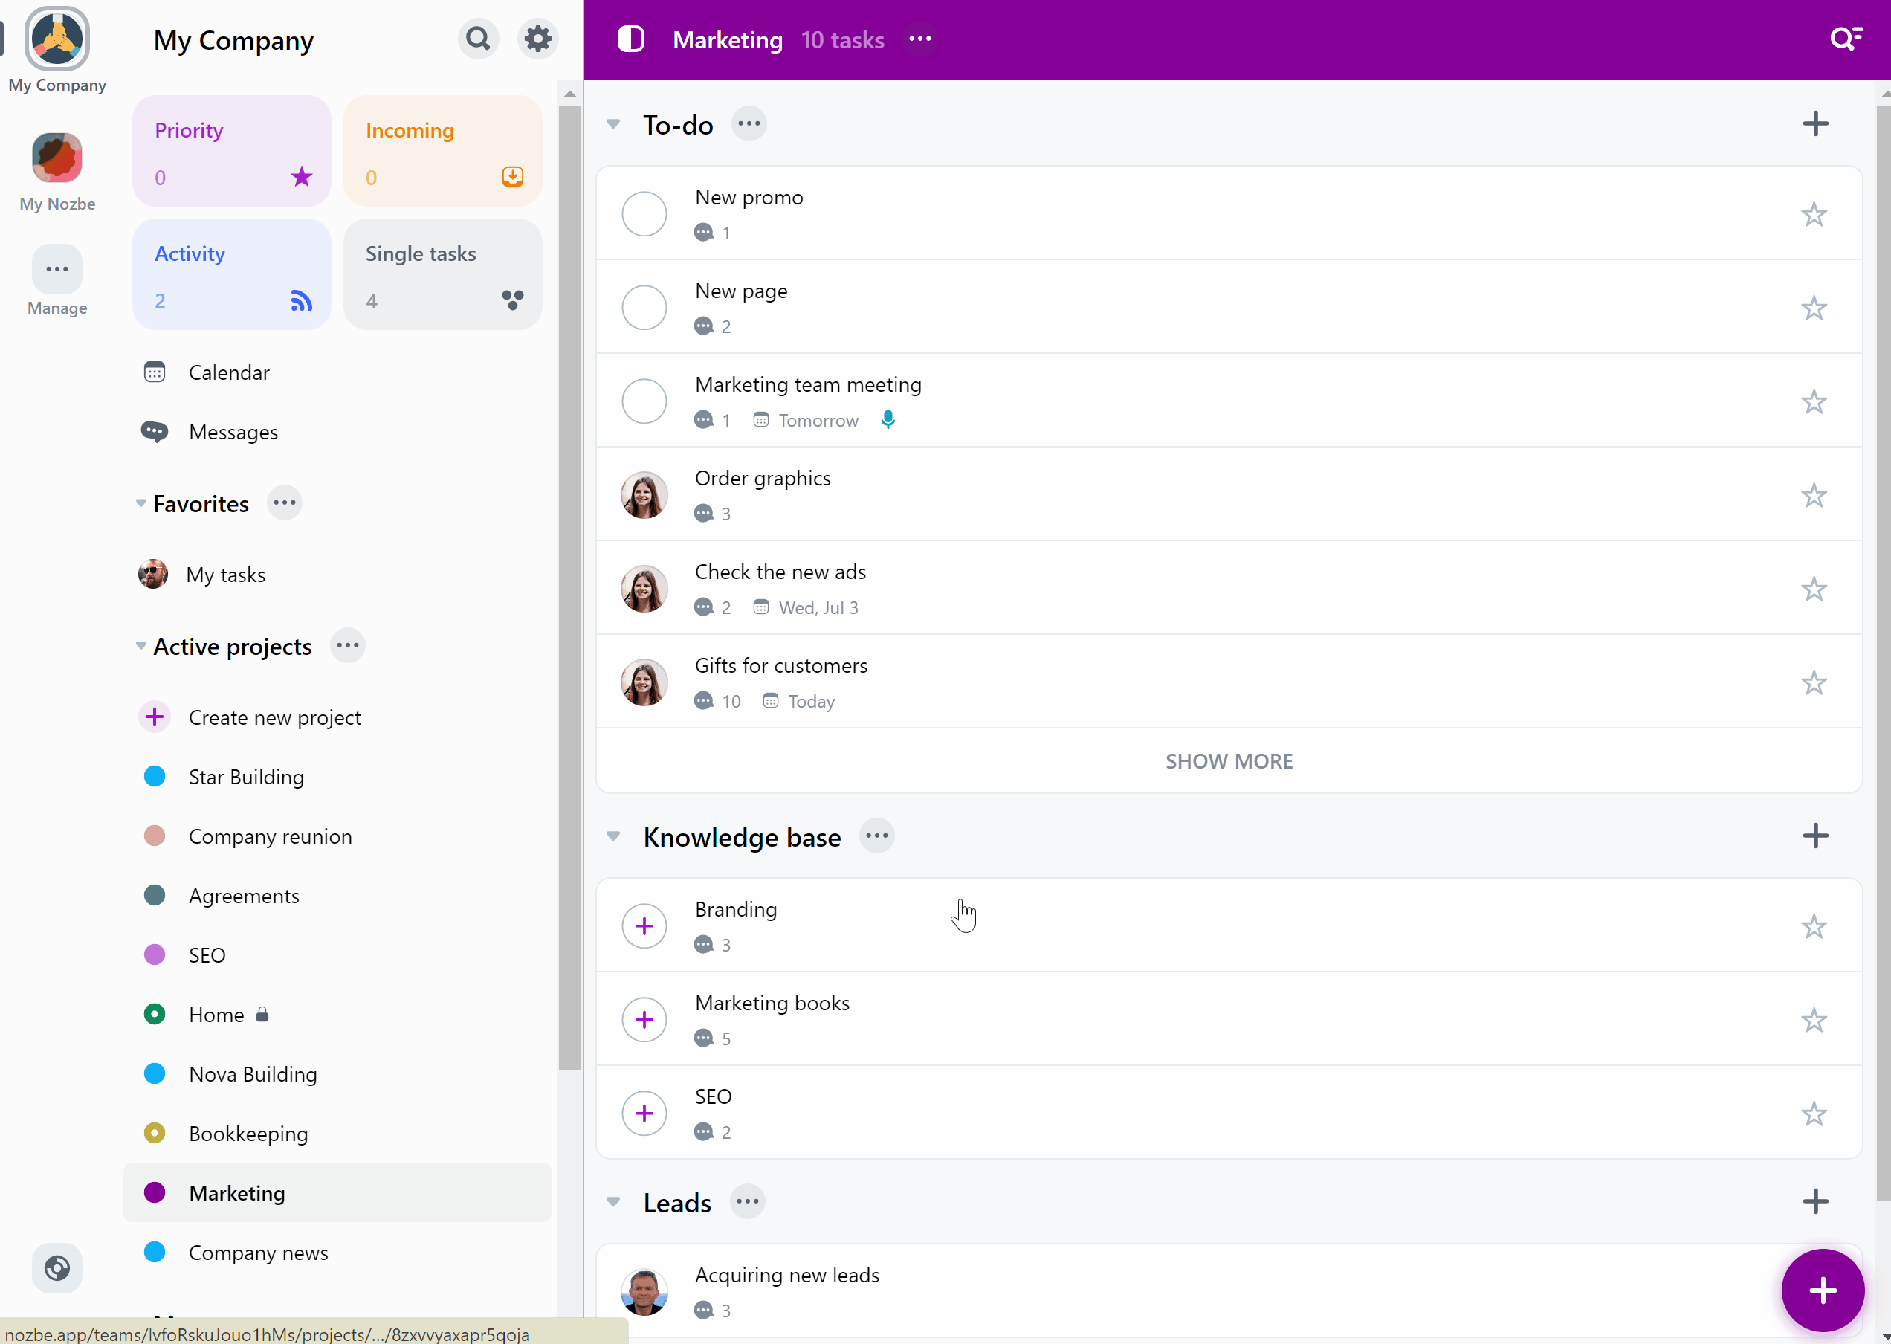This screenshot has height=1344, width=1891.
Task: Toggle the checkbox on Marketing team meeting task
Action: tap(644, 400)
